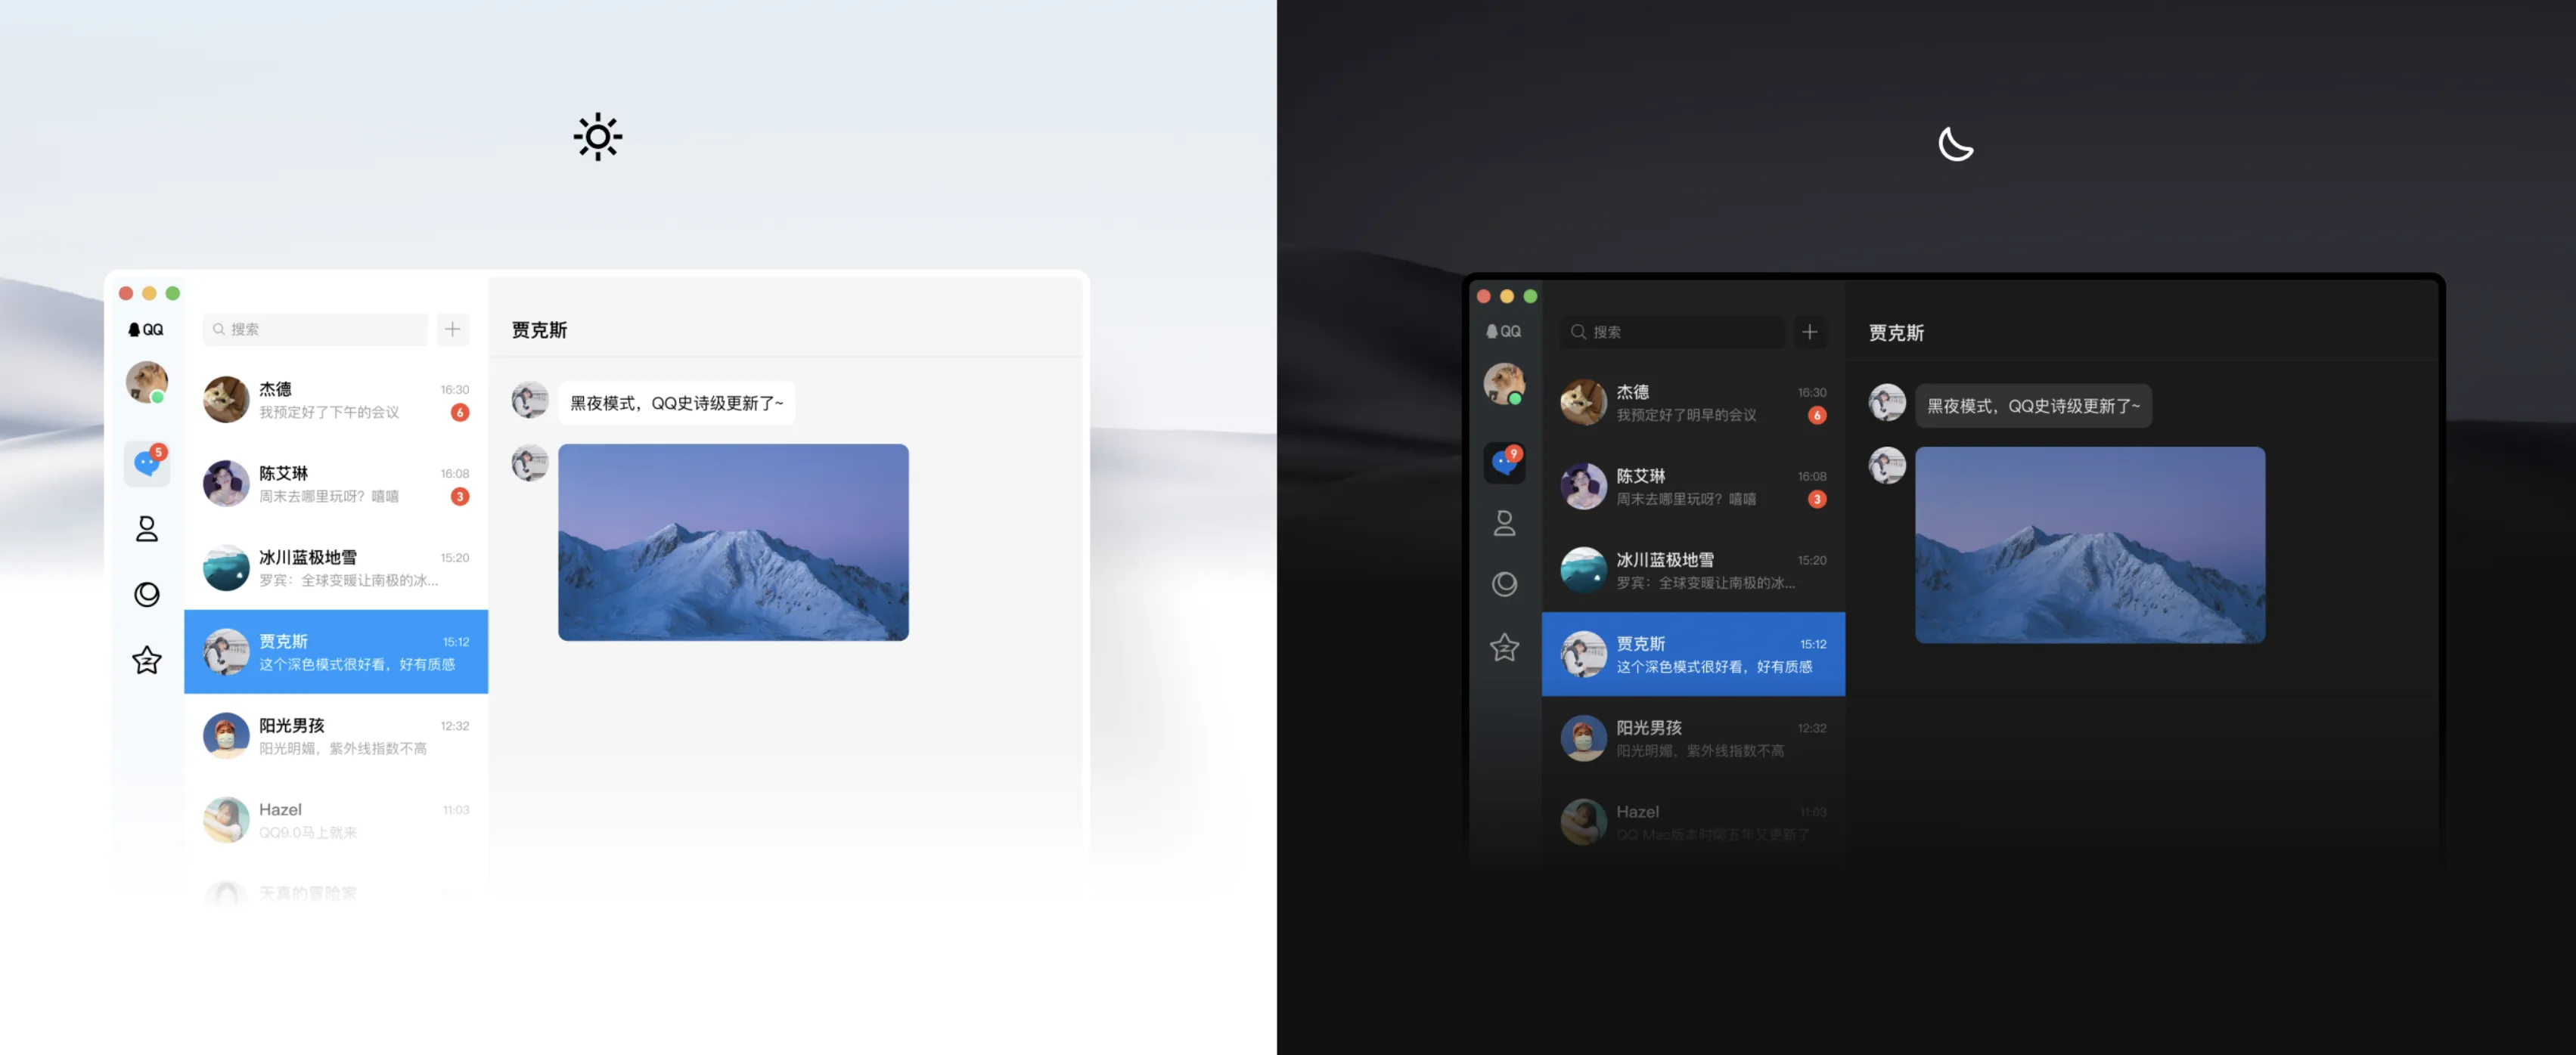This screenshot has height=1055, width=2576.
Task: Click the search field in light window
Action: (x=315, y=329)
